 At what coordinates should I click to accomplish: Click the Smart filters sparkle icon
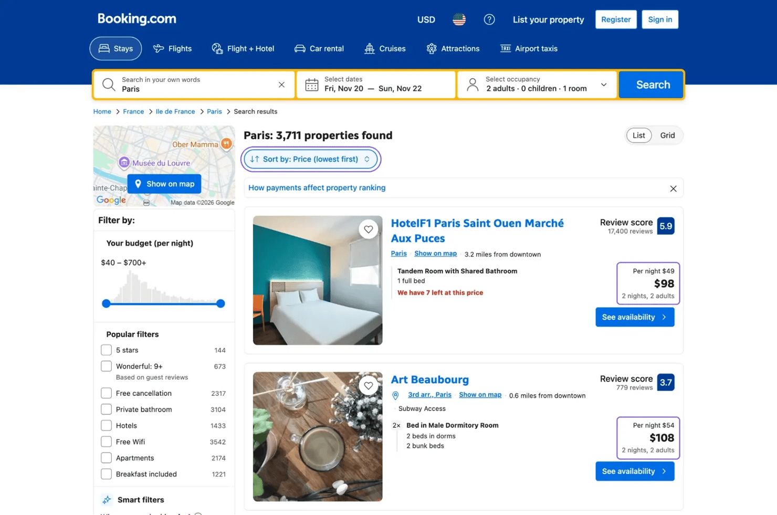[107, 500]
